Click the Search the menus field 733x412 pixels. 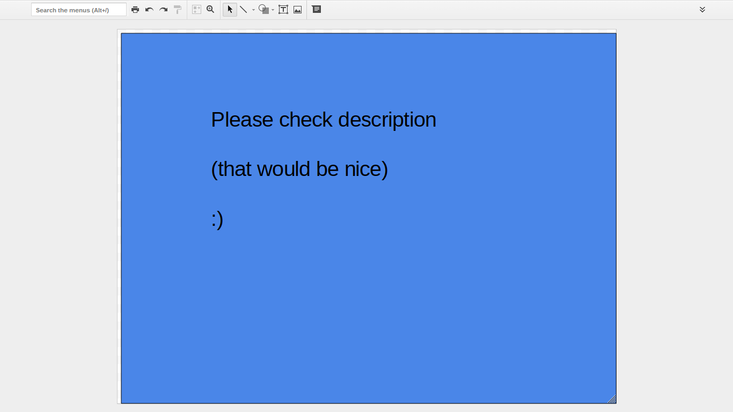pos(79,10)
